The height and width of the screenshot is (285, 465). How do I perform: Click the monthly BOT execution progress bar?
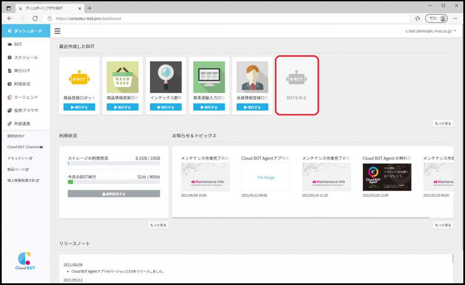pos(114,182)
